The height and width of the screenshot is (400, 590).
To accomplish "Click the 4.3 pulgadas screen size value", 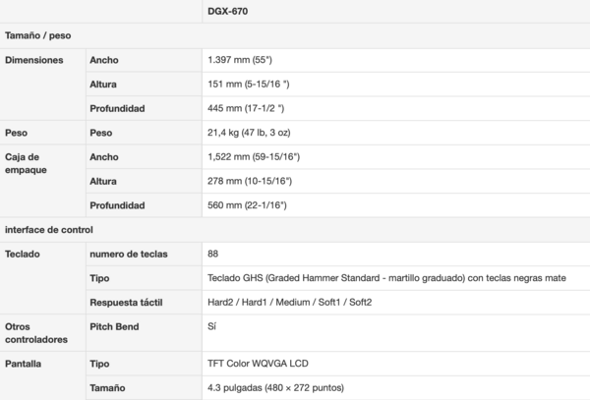I will 275,388.
